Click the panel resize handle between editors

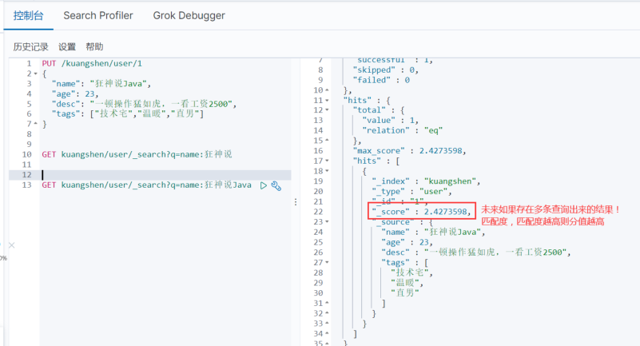click(296, 203)
